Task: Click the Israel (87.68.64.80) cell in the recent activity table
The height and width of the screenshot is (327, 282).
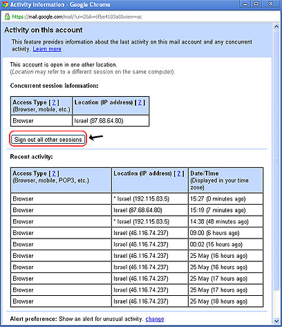Action: [x=150, y=210]
